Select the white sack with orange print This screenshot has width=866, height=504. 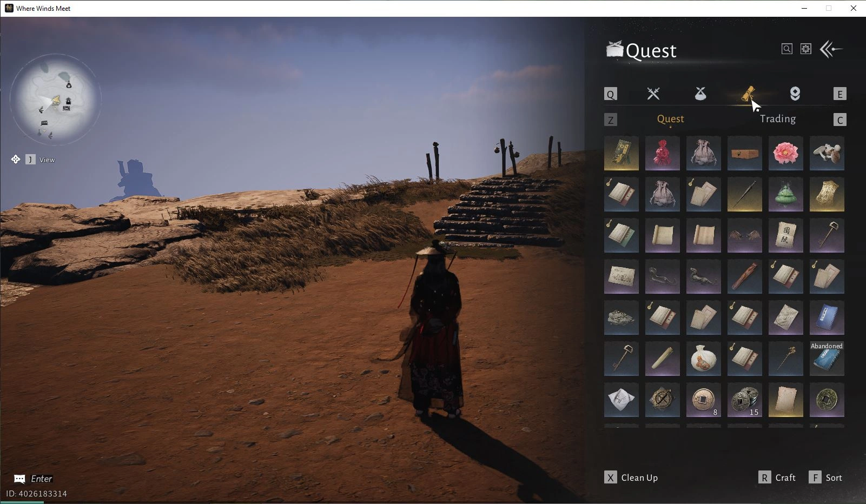pos(703,359)
